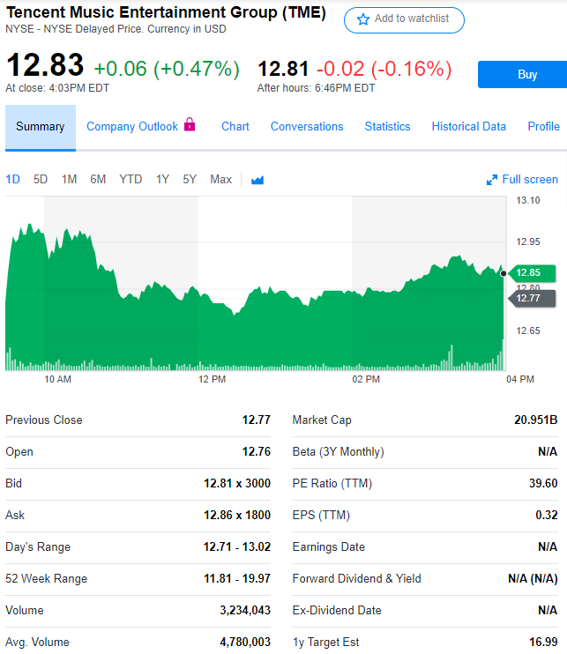This screenshot has width=567, height=654.
Task: Click the green 12.85 current price marker
Action: [x=529, y=272]
